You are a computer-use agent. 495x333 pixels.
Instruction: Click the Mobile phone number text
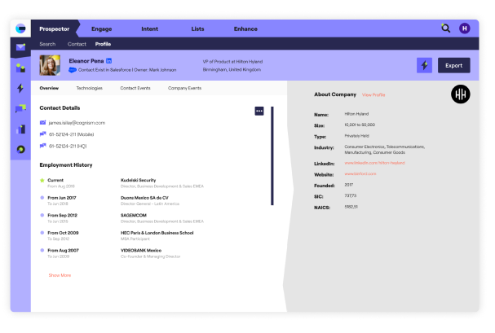[71, 134]
